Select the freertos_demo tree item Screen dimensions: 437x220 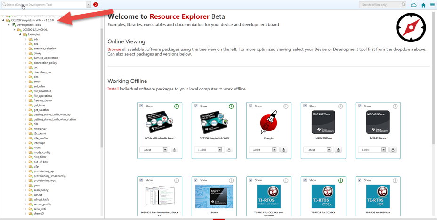click(x=43, y=100)
